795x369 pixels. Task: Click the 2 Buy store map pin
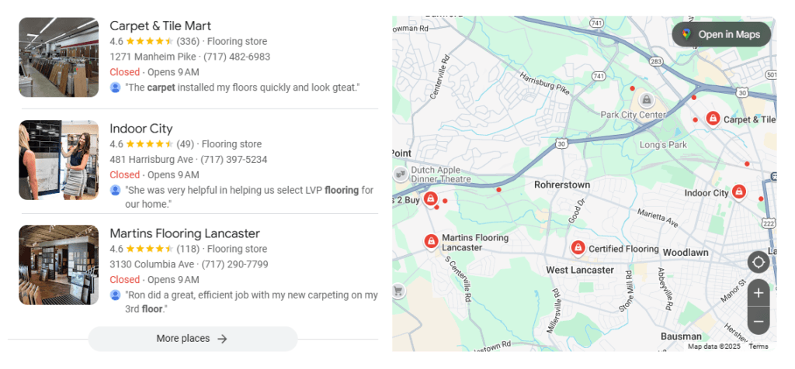click(x=430, y=198)
